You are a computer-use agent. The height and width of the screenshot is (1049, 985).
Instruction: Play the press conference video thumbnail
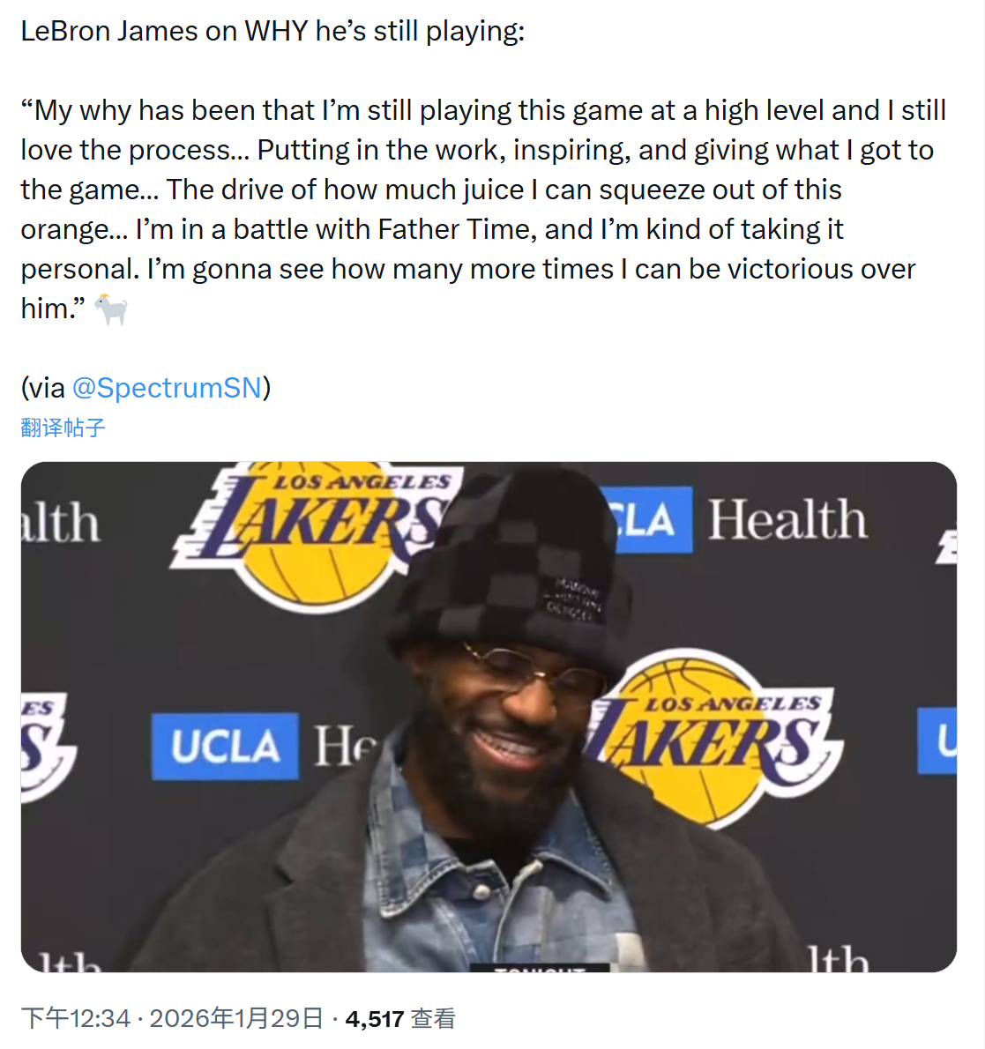point(489,716)
